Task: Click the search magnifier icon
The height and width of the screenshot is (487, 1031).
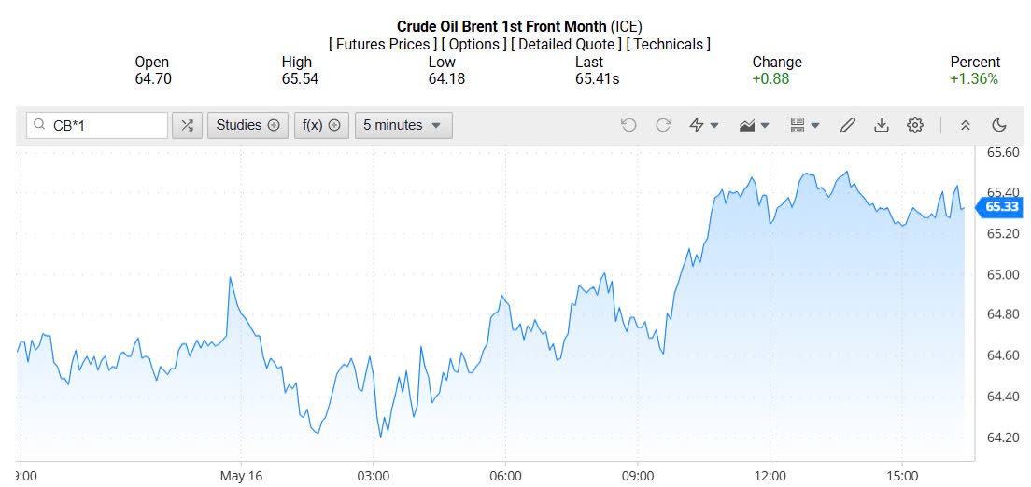Action: (x=39, y=125)
